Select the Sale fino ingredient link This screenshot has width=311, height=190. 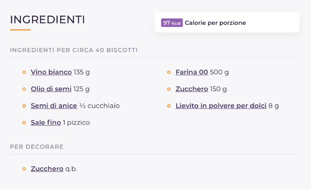coord(46,123)
